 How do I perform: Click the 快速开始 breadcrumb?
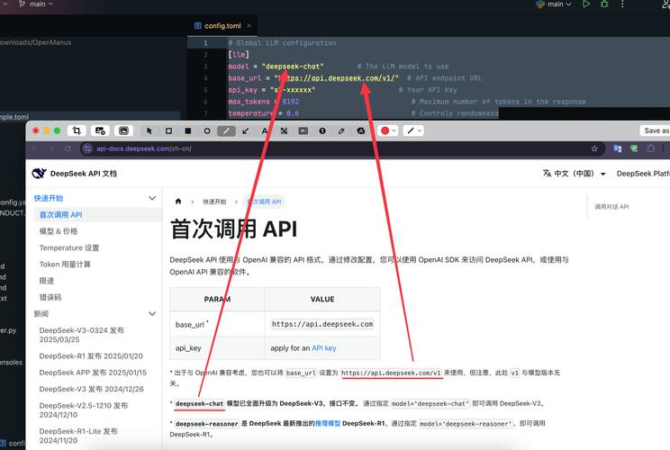tap(214, 202)
